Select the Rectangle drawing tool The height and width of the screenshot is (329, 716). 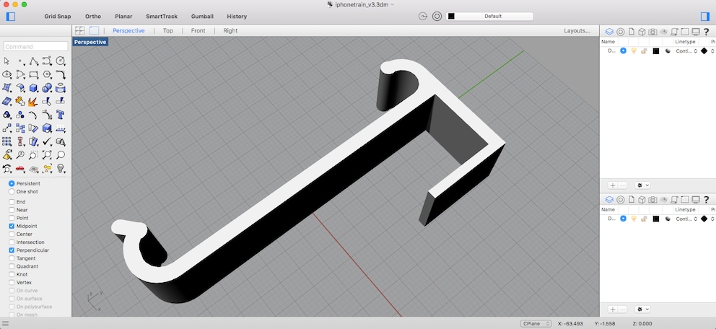pyautogui.click(x=33, y=74)
